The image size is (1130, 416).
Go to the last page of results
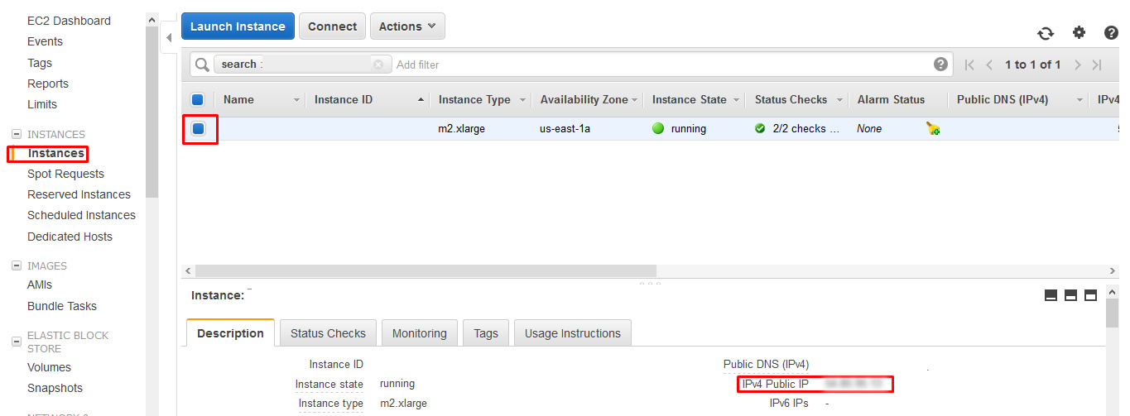click(1097, 65)
